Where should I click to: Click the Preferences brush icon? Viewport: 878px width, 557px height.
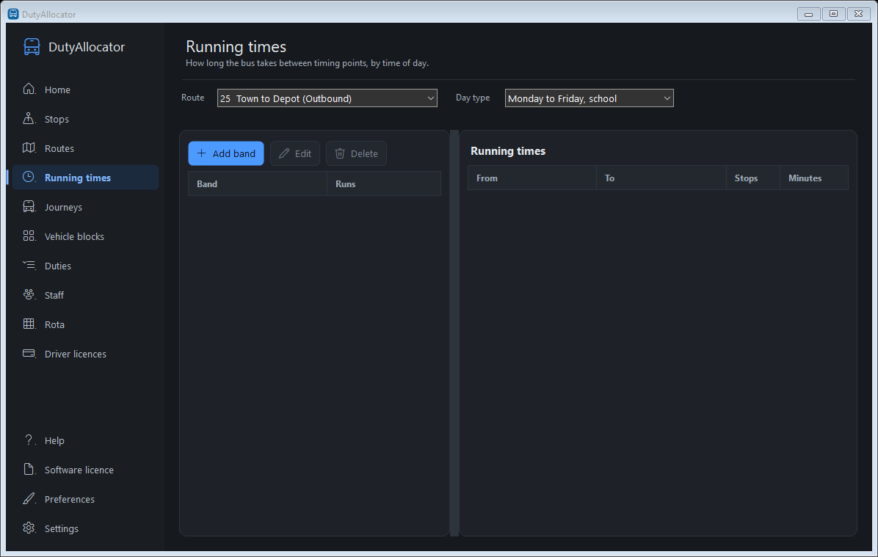29,498
